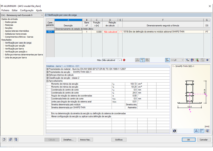Click the PT cell in DS column
The image size is (213, 151).
point(207,32)
